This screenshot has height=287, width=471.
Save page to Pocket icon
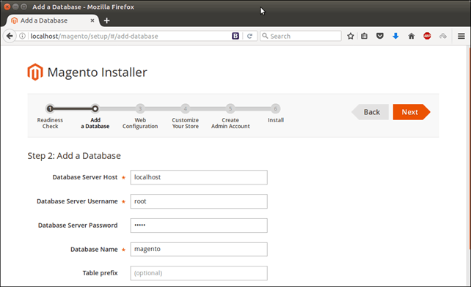pyautogui.click(x=380, y=36)
